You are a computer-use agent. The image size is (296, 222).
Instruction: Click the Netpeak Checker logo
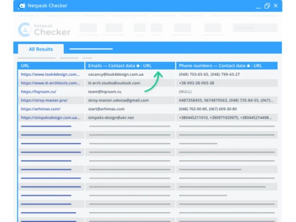tap(44, 30)
